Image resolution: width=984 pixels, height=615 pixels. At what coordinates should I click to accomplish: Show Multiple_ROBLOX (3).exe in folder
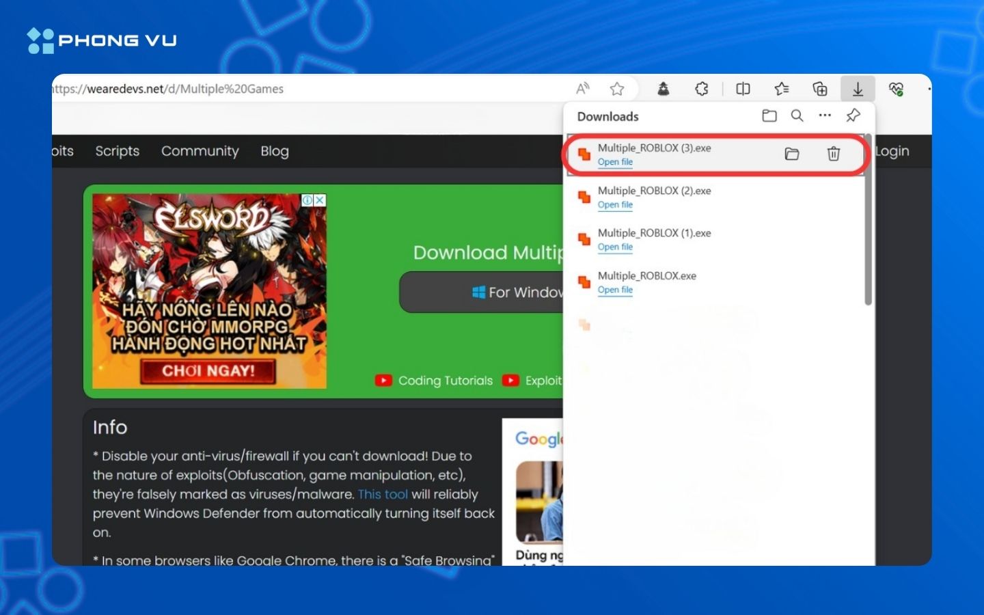pyautogui.click(x=792, y=154)
